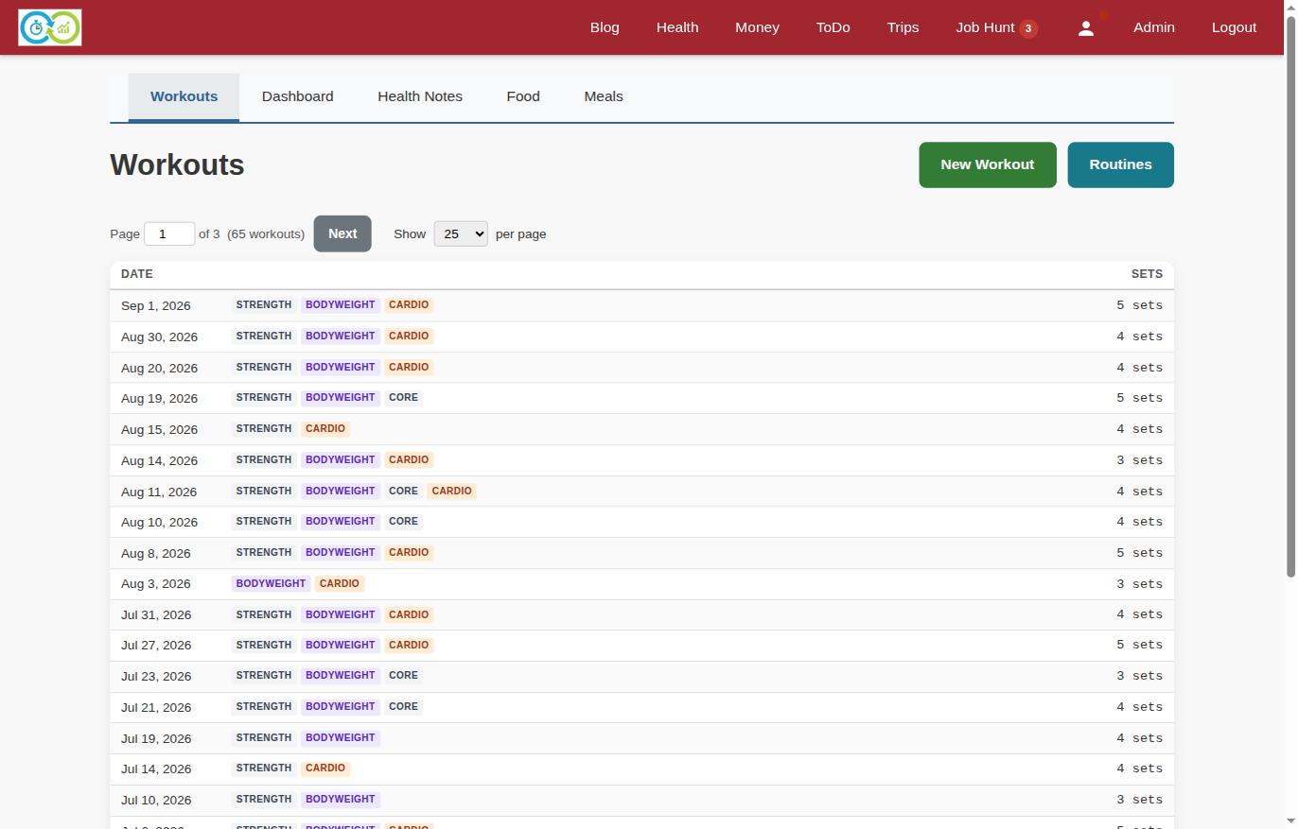Click the 5 sets value for Sep 1
Screen dimensions: 1298x829
(1139, 305)
